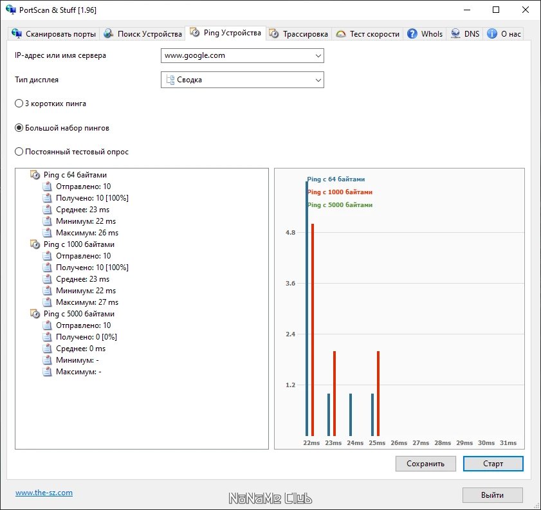Open the Тип дисплея dropdown
This screenshot has height=510, width=541.
[x=243, y=80]
